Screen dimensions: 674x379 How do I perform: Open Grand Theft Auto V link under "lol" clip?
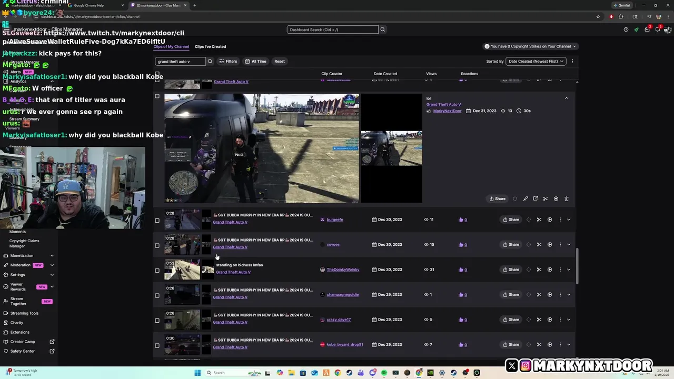(443, 104)
